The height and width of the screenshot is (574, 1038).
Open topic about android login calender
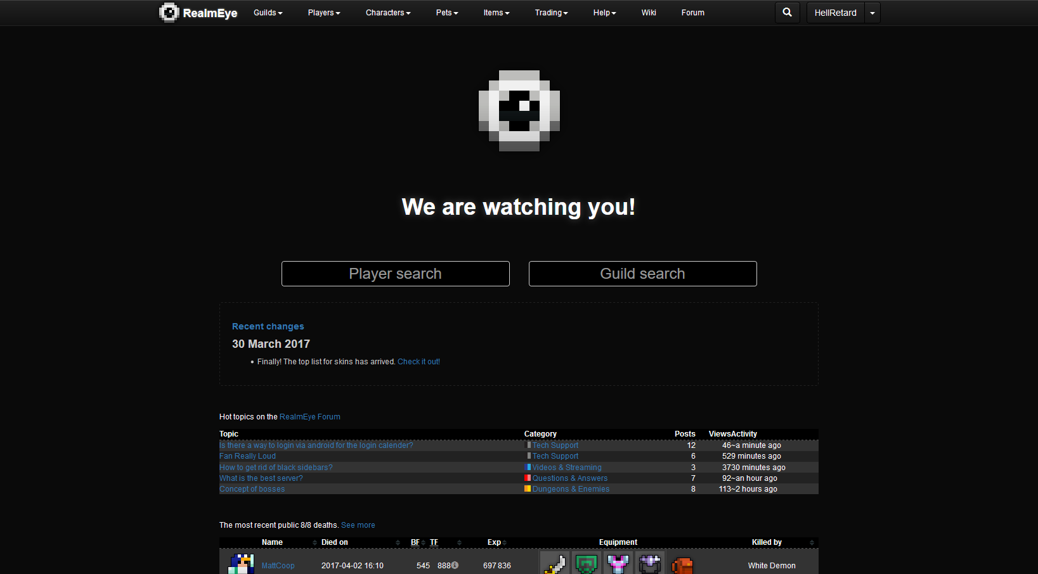click(316, 445)
